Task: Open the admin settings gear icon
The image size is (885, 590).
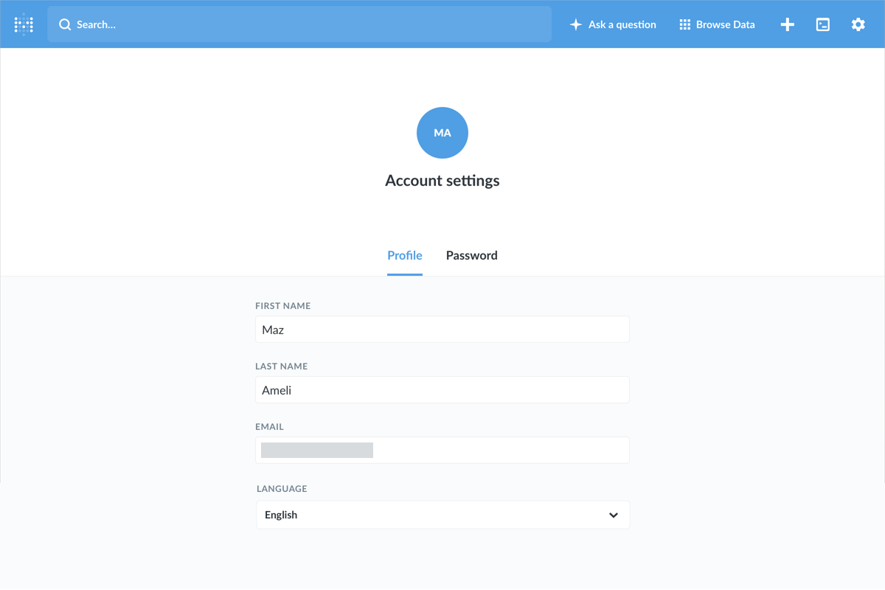Action: coord(858,24)
